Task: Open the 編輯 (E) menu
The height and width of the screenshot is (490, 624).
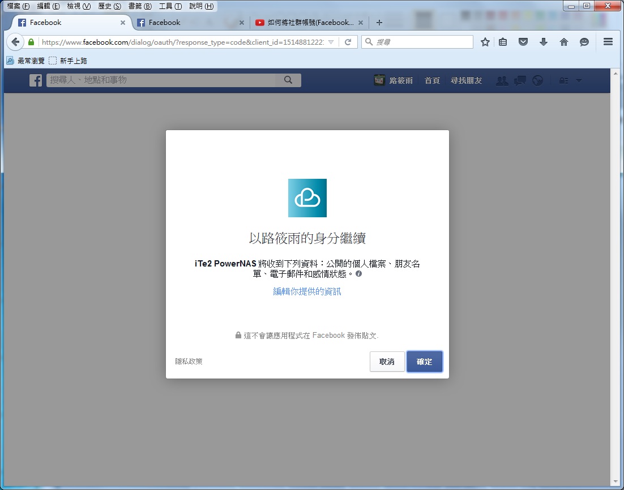Action: pyautogui.click(x=48, y=6)
